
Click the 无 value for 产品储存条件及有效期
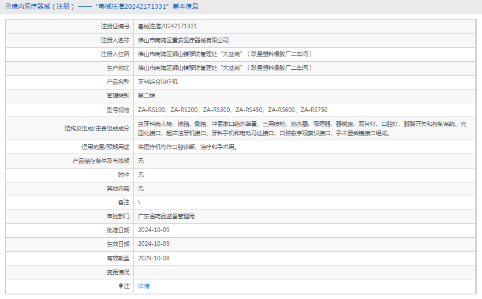point(141,161)
